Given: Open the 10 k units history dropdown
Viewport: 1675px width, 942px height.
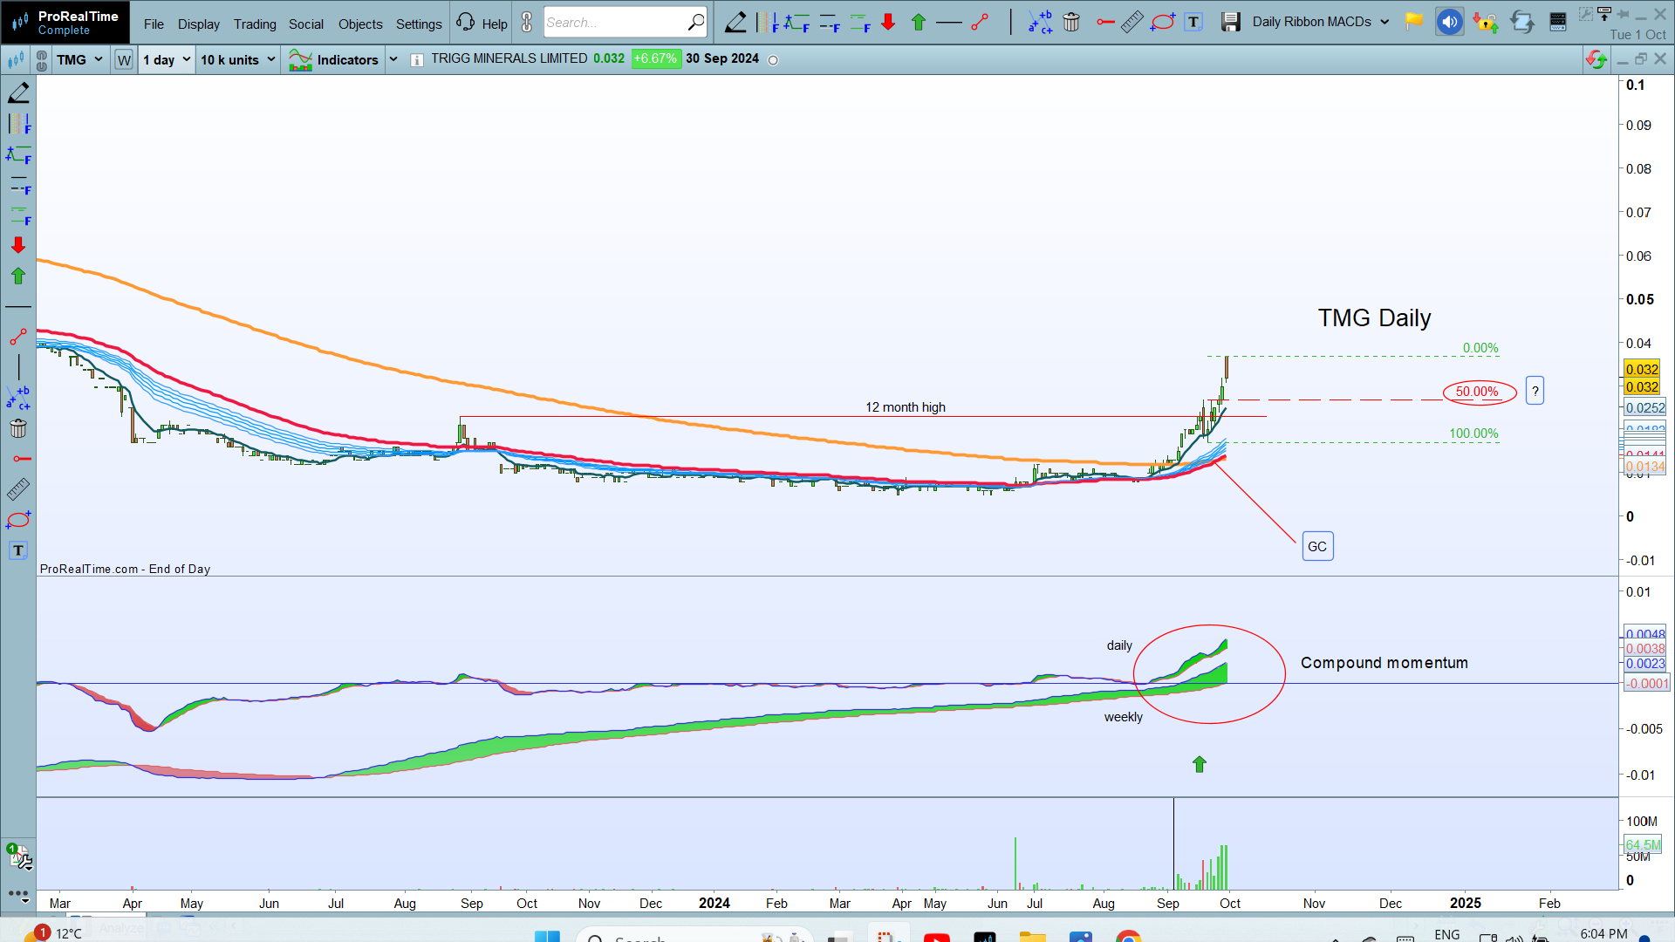Looking at the screenshot, I should coord(237,60).
